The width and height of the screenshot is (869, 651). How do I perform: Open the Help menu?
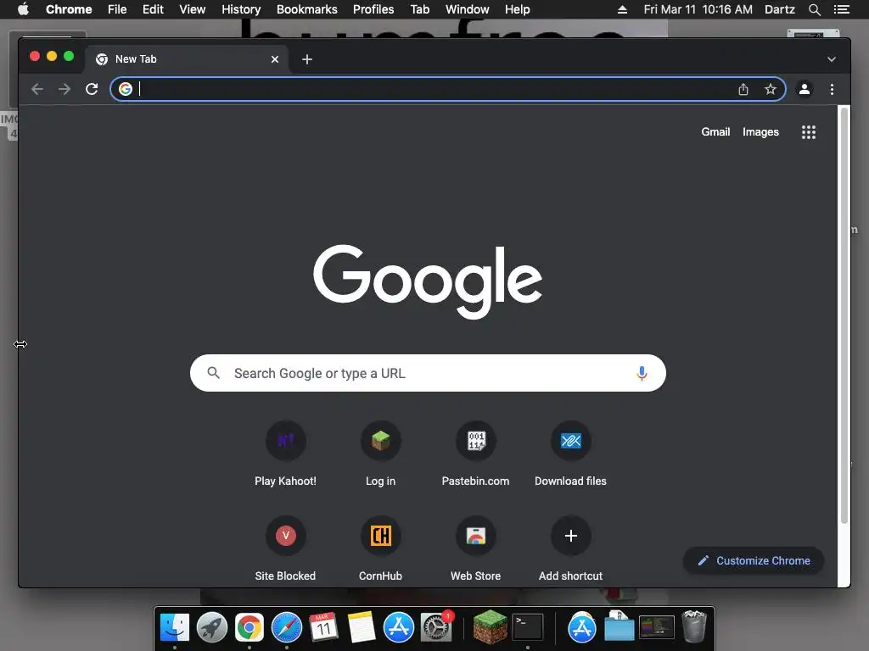coord(517,9)
